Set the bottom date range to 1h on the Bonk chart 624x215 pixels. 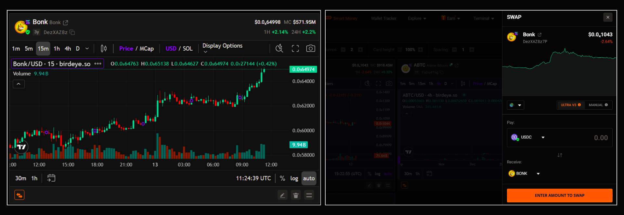pos(34,178)
